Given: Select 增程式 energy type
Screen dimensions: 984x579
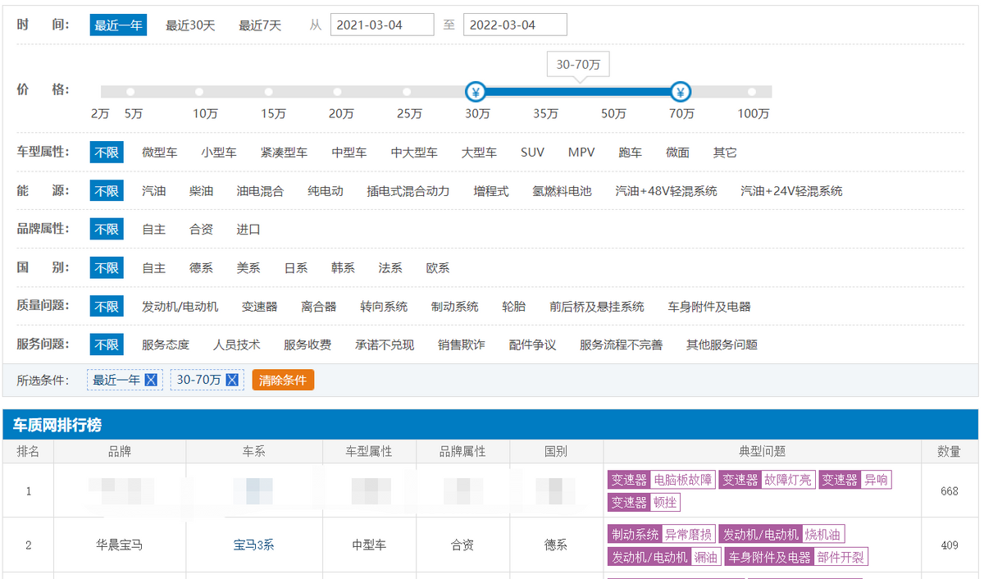Looking at the screenshot, I should (x=491, y=191).
